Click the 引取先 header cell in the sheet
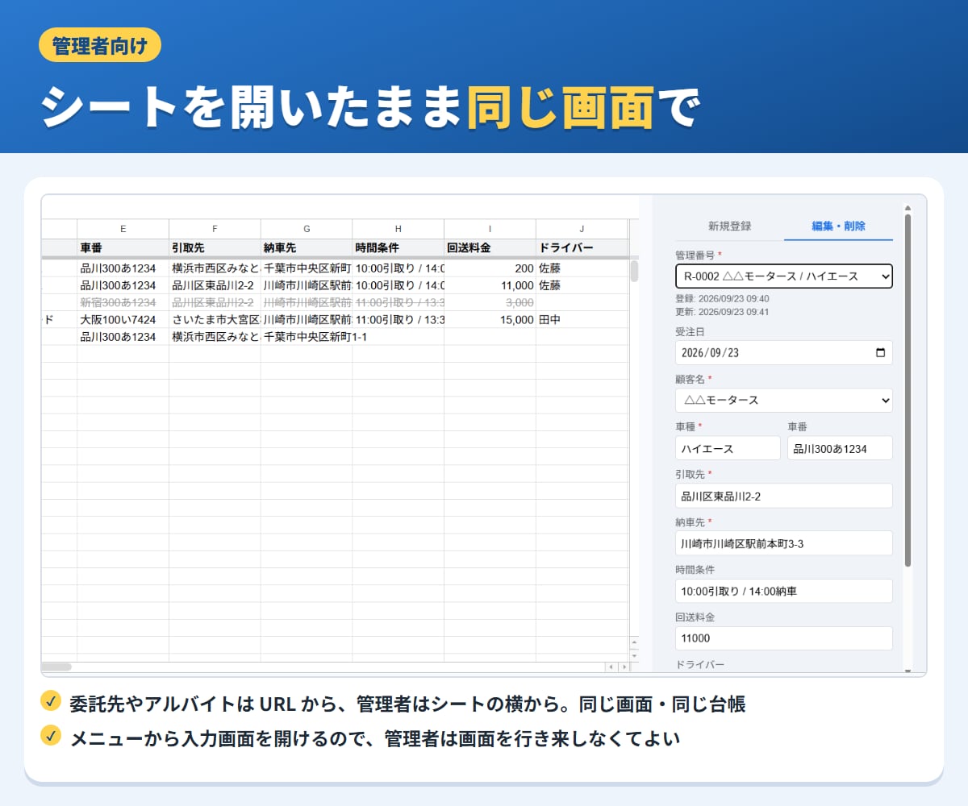Screen dimensions: 968x806 (x=215, y=248)
